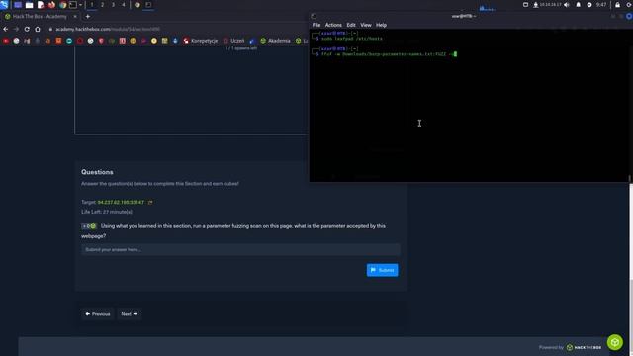Reload the current page
This screenshot has height=356, width=633.
[27, 29]
